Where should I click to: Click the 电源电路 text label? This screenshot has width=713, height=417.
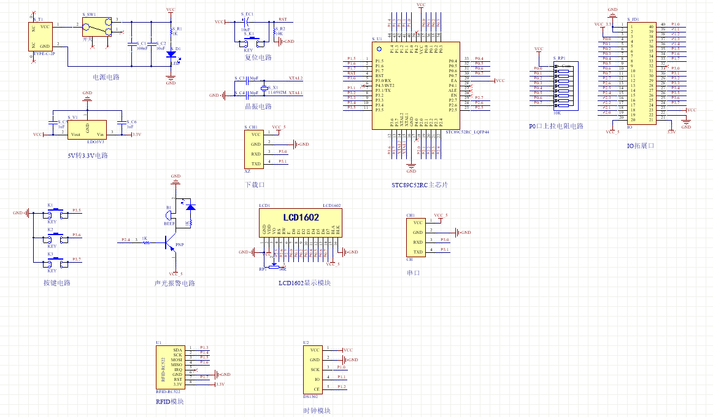[x=106, y=77]
